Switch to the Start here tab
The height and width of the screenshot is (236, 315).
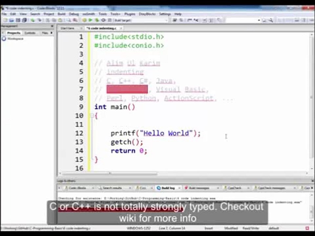click(68, 28)
